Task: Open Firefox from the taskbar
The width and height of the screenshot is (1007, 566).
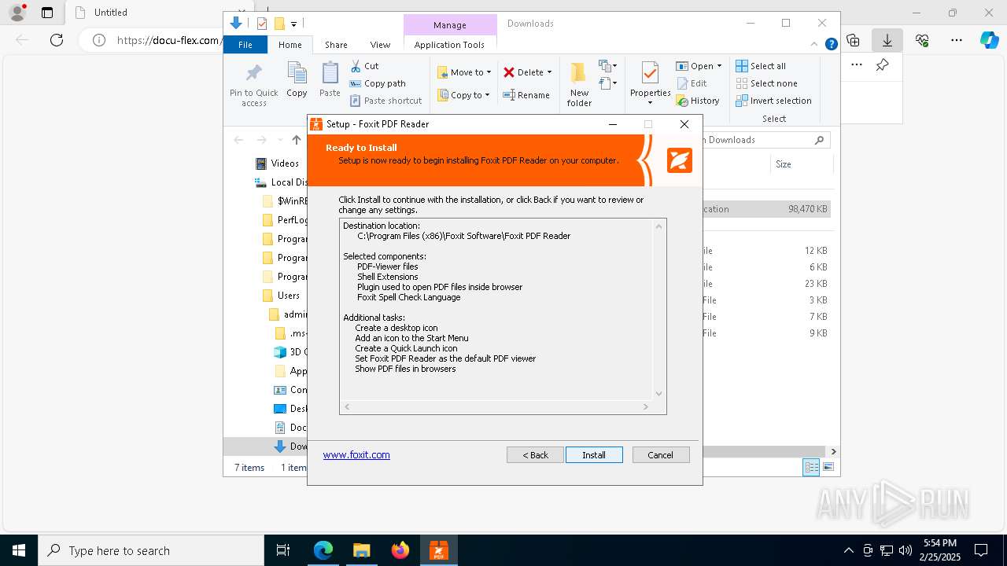Action: (400, 551)
